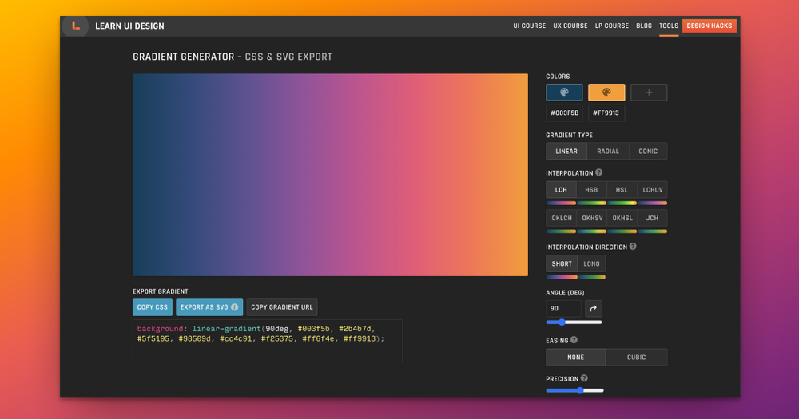Click the CSS output code box

coord(268,341)
